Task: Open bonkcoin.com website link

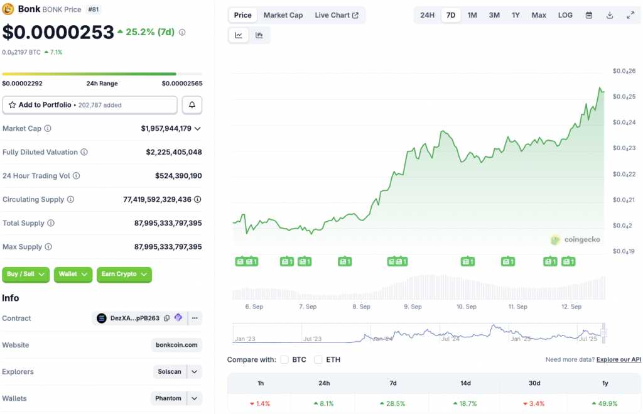Action: click(176, 345)
